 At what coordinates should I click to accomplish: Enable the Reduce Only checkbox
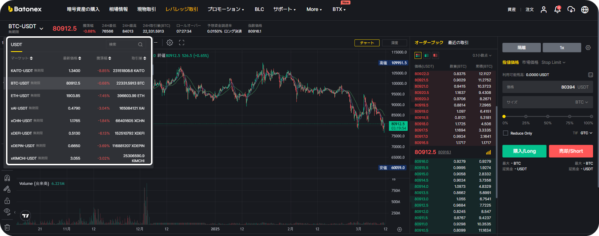pos(505,133)
